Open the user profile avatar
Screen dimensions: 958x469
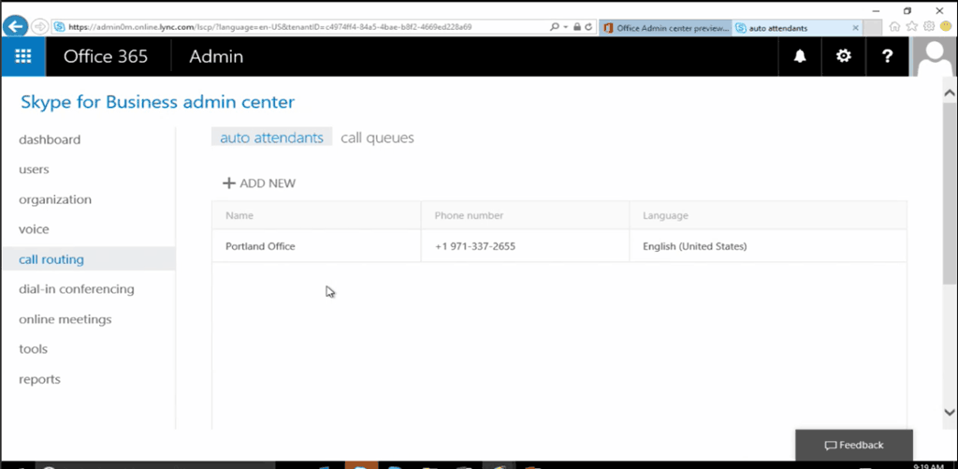pyautogui.click(x=935, y=56)
